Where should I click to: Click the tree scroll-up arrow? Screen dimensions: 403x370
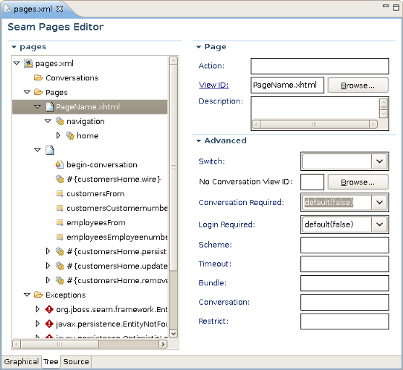[x=174, y=61]
